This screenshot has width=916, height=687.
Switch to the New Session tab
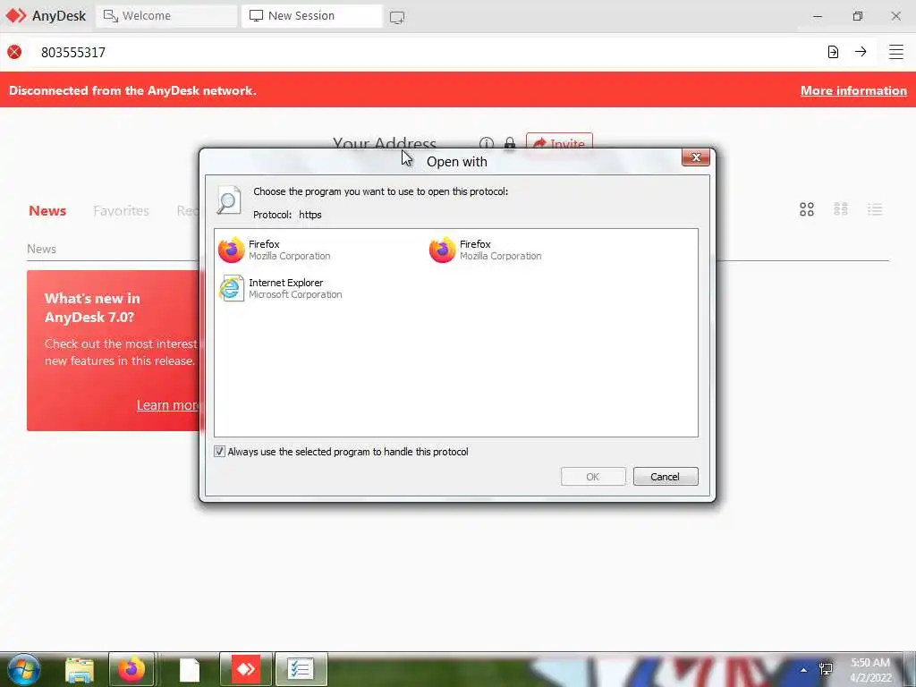(x=312, y=16)
